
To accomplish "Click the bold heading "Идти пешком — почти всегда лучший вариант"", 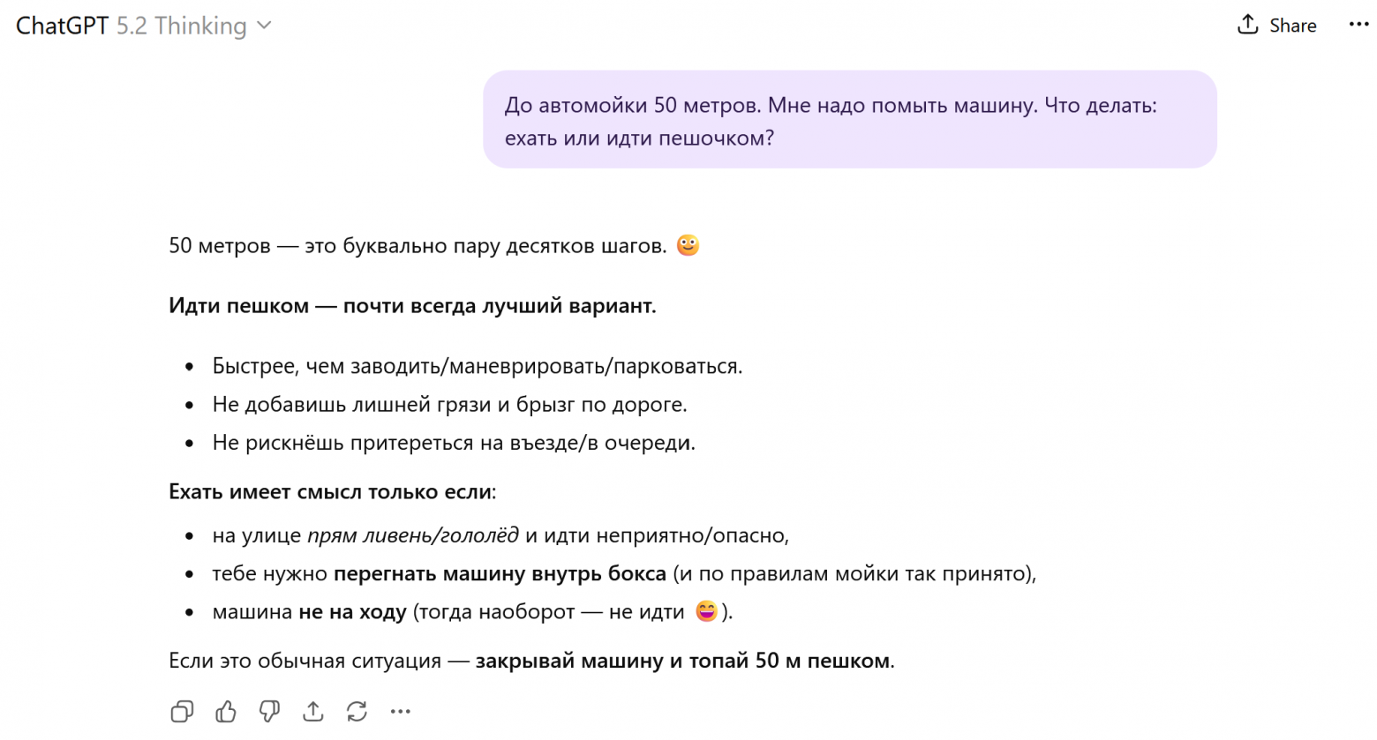I will click(412, 306).
